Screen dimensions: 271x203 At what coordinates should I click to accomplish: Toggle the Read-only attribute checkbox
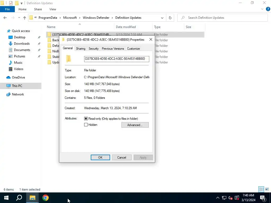coord(86,119)
